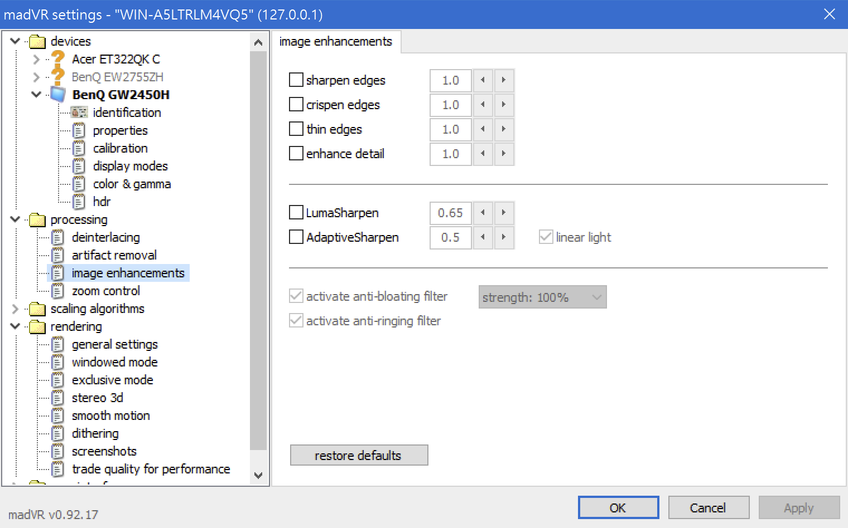Screen dimensions: 848x528
Task: Enable the AdaptiveSharpen checkbox
Action: click(296, 237)
